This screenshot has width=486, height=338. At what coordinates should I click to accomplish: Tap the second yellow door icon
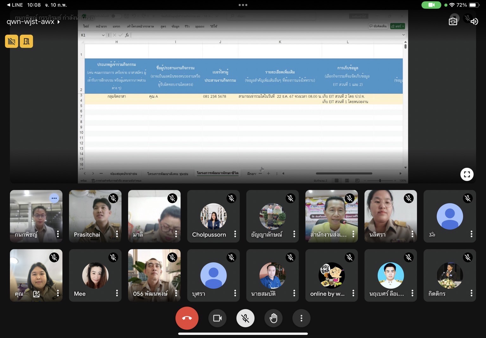26,41
